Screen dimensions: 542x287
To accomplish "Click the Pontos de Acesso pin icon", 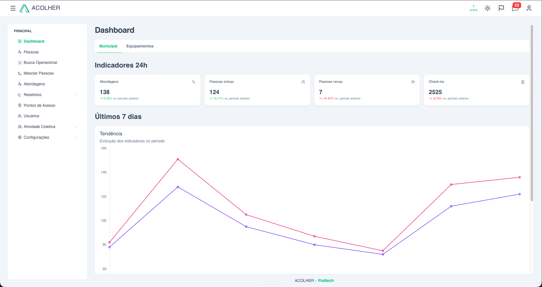I will [20, 105].
